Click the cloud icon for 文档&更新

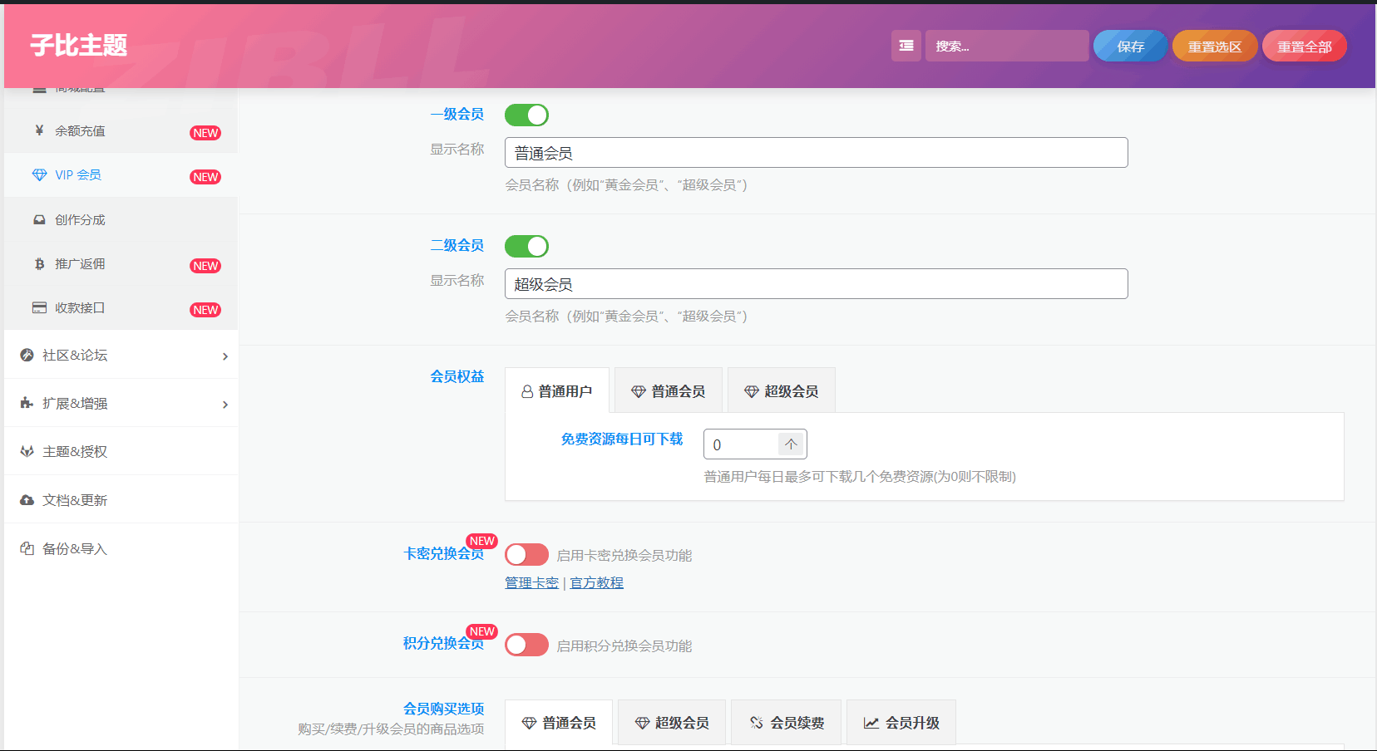27,500
